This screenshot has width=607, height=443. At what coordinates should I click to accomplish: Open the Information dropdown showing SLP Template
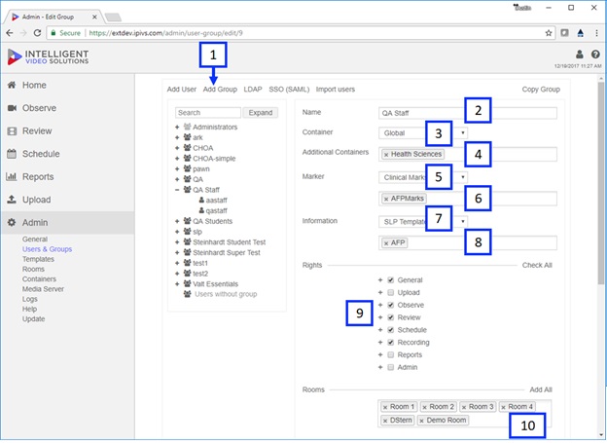423,221
